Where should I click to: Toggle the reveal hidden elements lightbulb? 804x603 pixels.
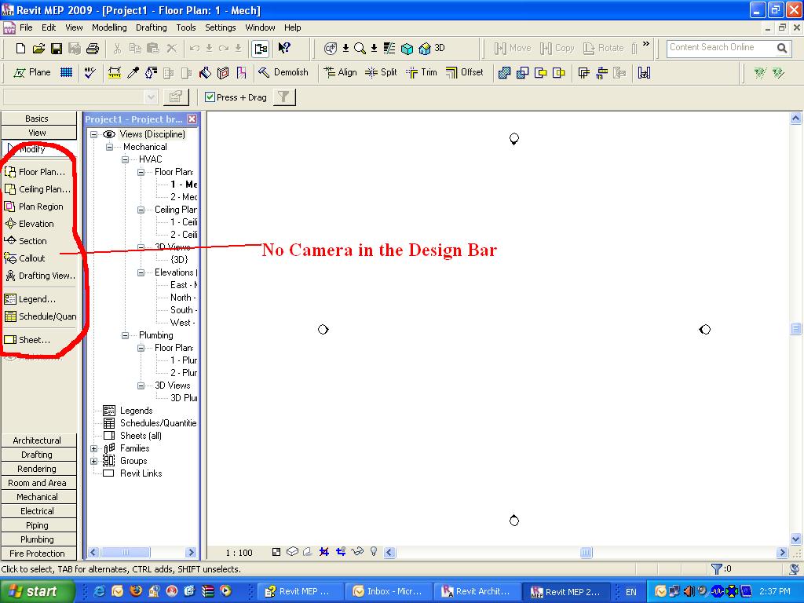[x=374, y=552]
